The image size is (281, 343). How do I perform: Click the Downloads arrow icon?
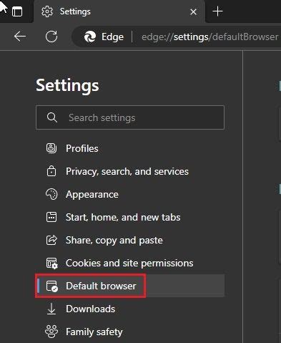click(51, 309)
